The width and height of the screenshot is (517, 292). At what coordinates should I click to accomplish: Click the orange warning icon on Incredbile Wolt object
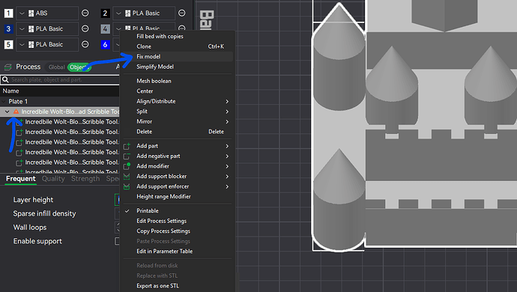16,112
